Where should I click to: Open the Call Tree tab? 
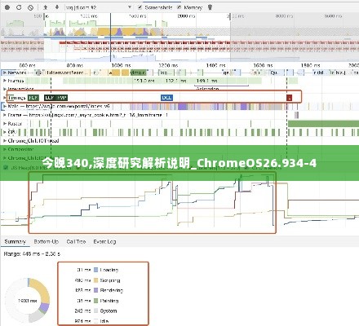coord(76,241)
